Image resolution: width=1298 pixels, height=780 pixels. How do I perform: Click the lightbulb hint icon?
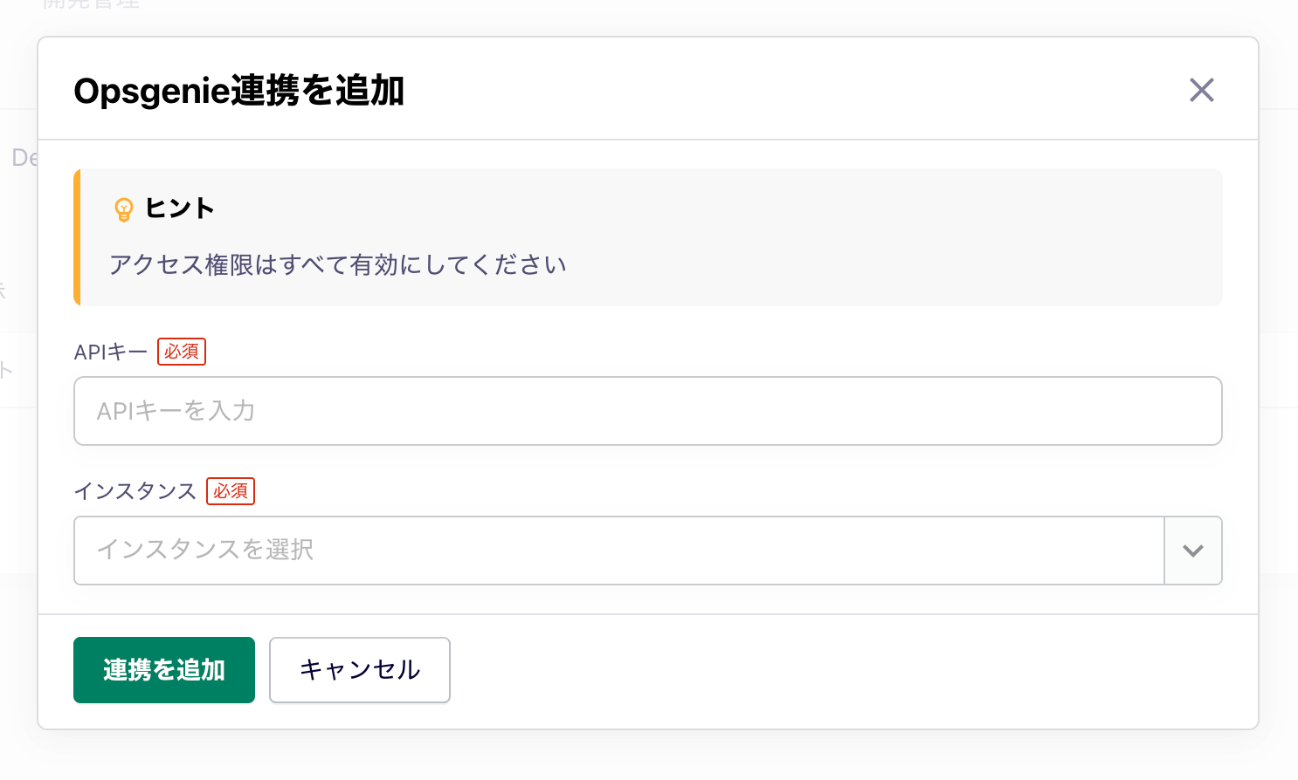(x=124, y=209)
